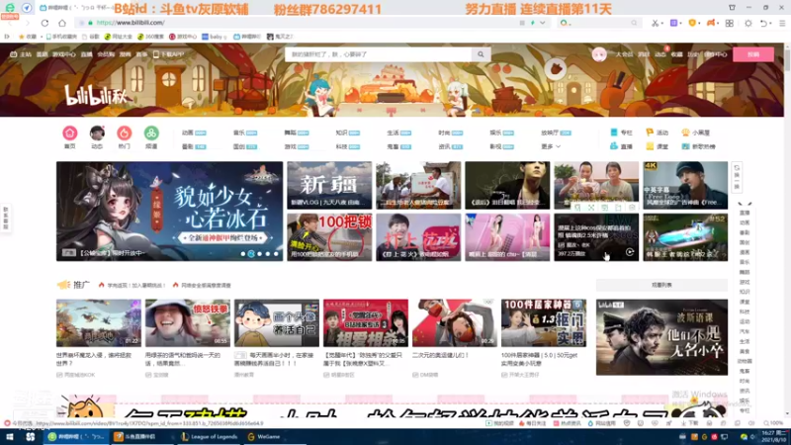Click the 活动 flag icon
The image size is (791, 445).
pos(650,133)
